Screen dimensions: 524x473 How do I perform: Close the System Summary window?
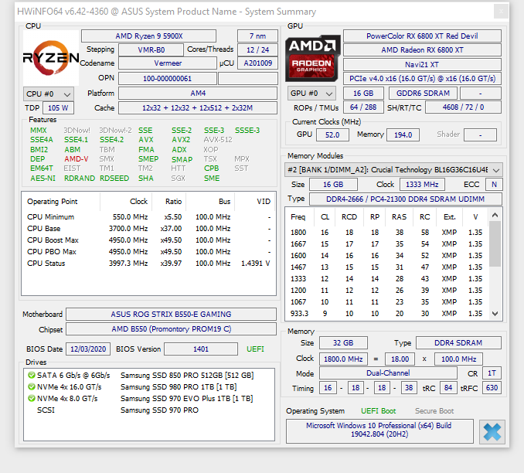(x=501, y=12)
